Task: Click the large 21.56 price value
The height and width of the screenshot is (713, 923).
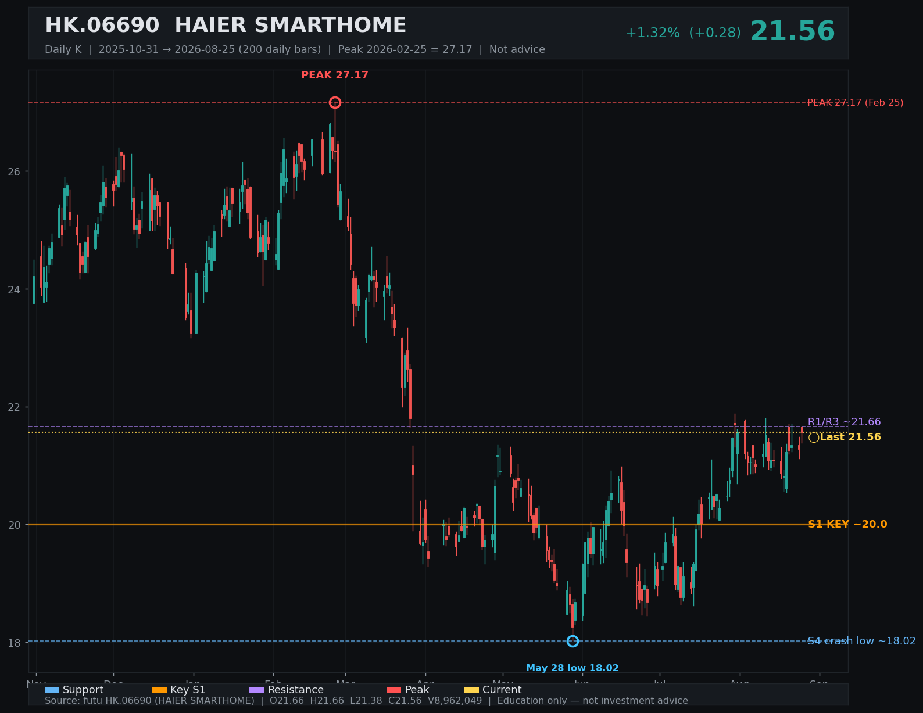Action: tap(793, 31)
